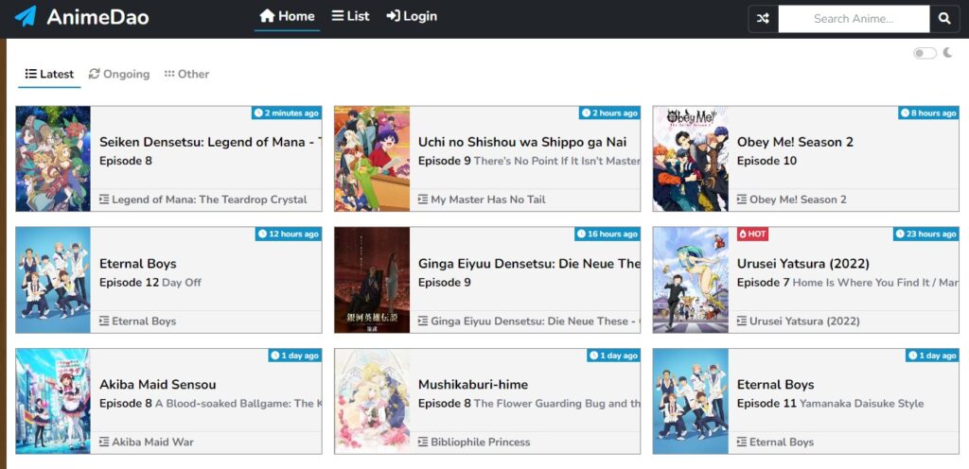
Task: Open the Home menu item
Action: 287,16
